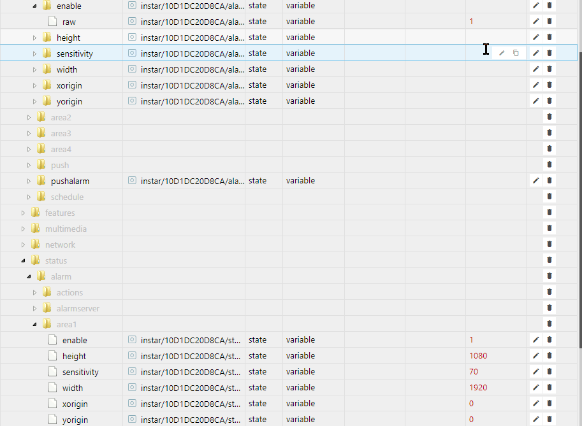582x426 pixels.
Task: Click the copy icon in the highlighted sensitivity row
Action: [516, 53]
